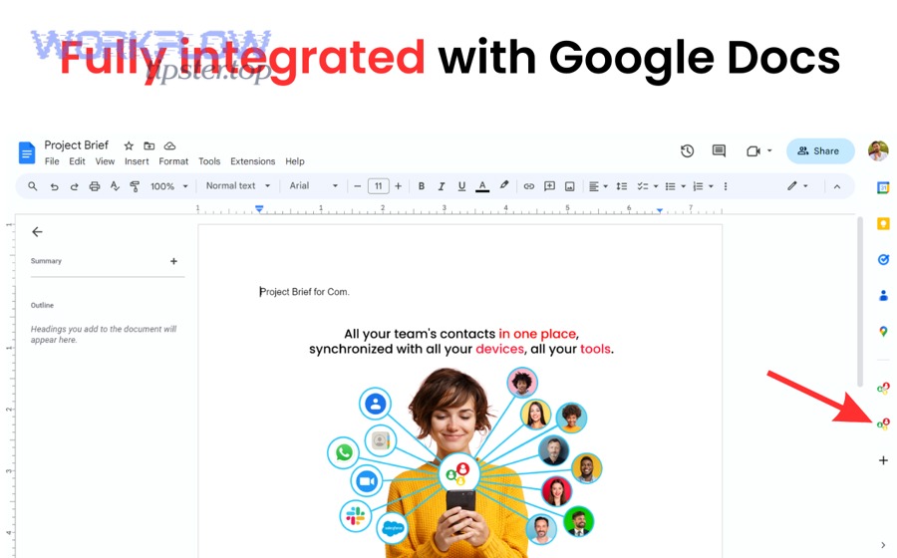This screenshot has width=897, height=558.
Task: Check the cloud save status icon
Action: (x=169, y=145)
